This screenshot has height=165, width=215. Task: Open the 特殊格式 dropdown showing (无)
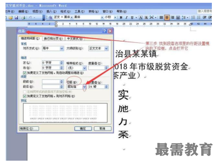point(77,68)
